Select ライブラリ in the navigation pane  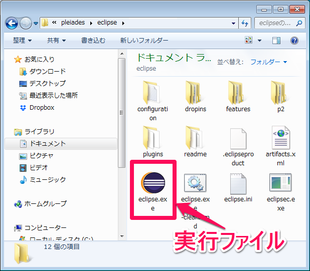click(x=34, y=132)
